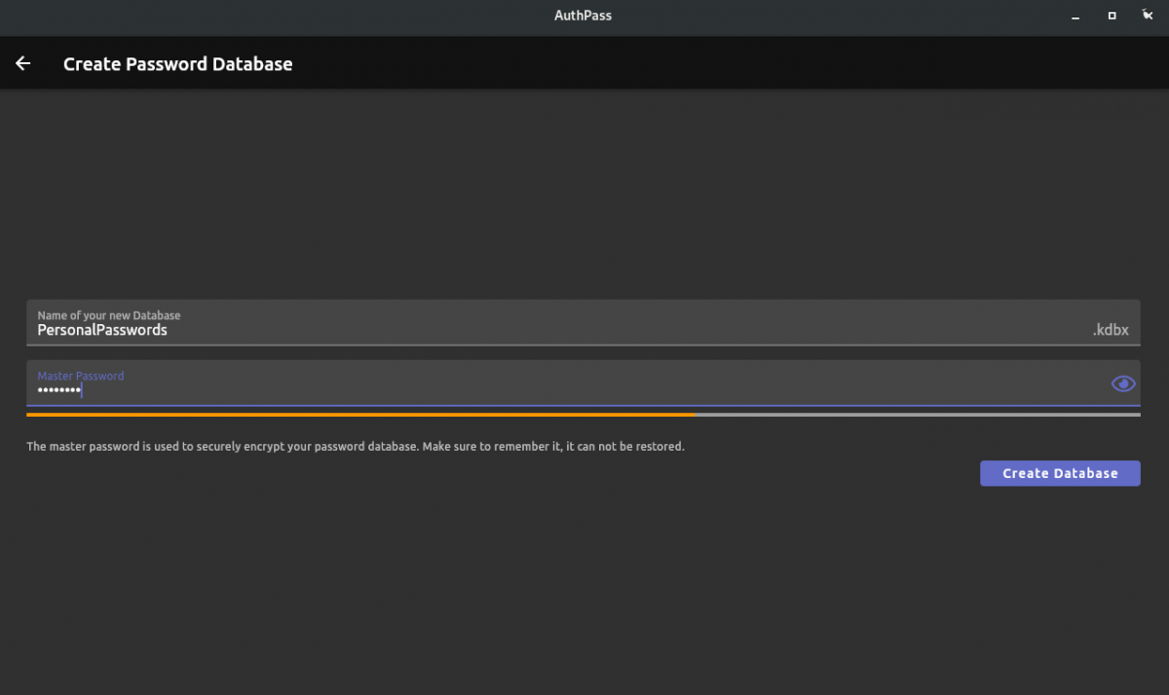Click into the Master Password field

[x=584, y=384]
